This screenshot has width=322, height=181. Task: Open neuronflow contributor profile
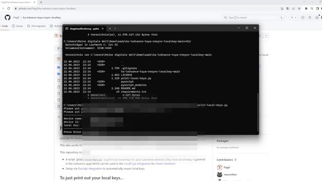[x=230, y=174]
